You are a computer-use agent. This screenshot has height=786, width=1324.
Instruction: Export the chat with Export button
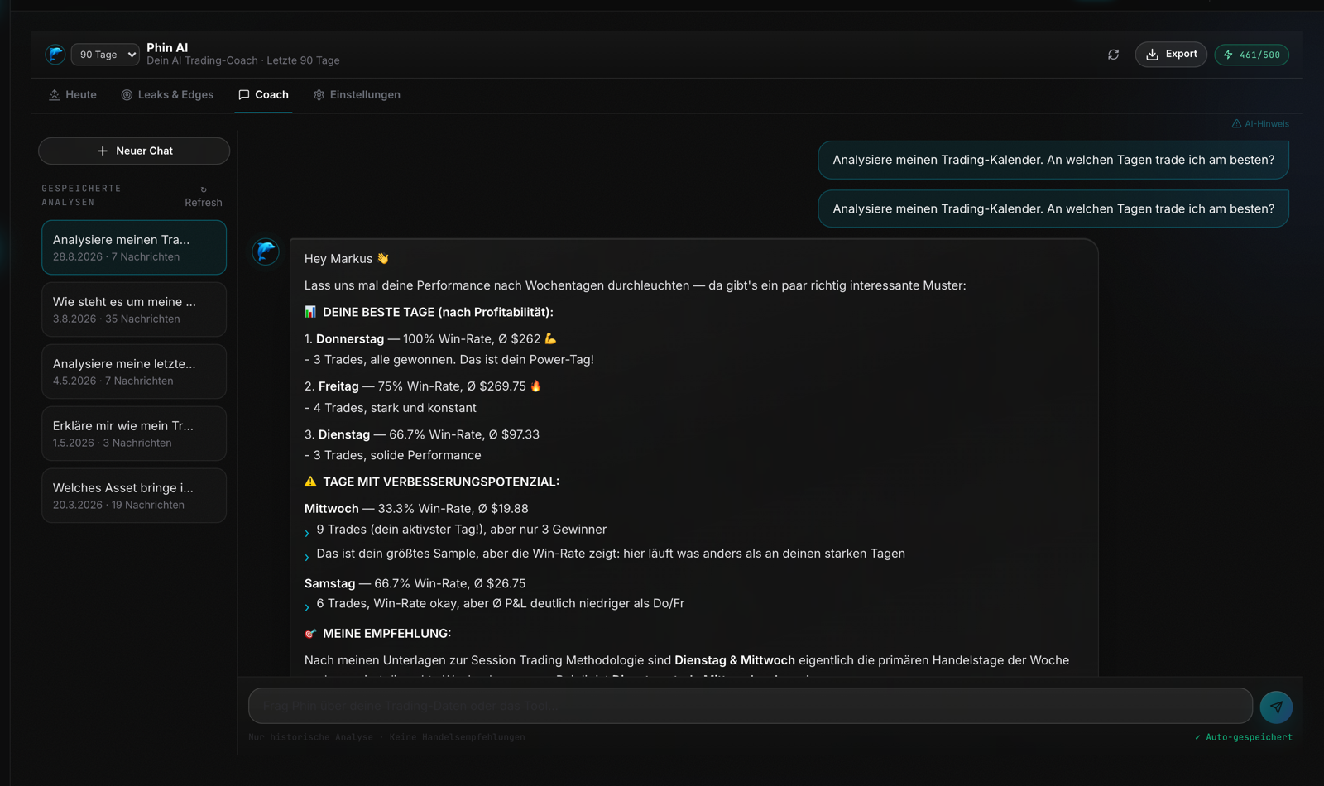point(1171,55)
